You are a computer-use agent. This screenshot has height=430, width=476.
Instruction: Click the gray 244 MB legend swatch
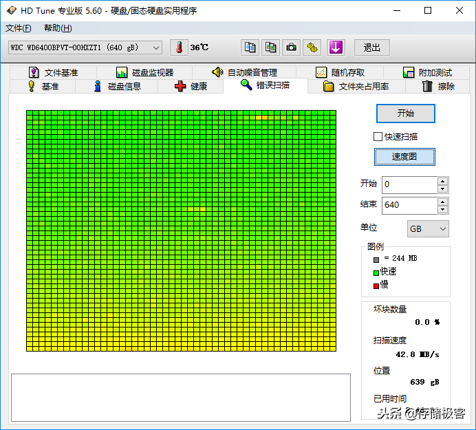(376, 260)
